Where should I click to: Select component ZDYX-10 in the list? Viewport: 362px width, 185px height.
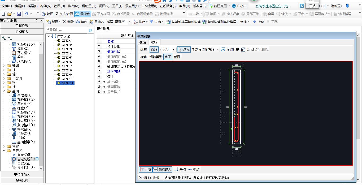(x=68, y=79)
